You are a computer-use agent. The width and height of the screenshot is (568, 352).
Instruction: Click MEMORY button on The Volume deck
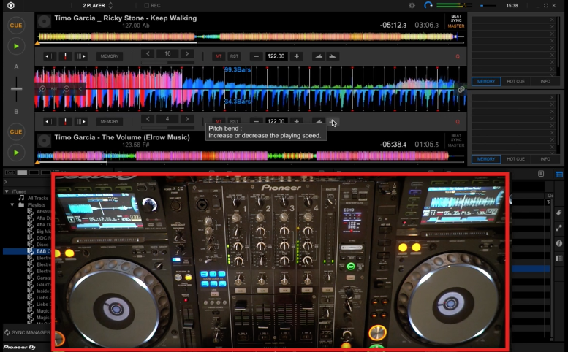pos(110,121)
